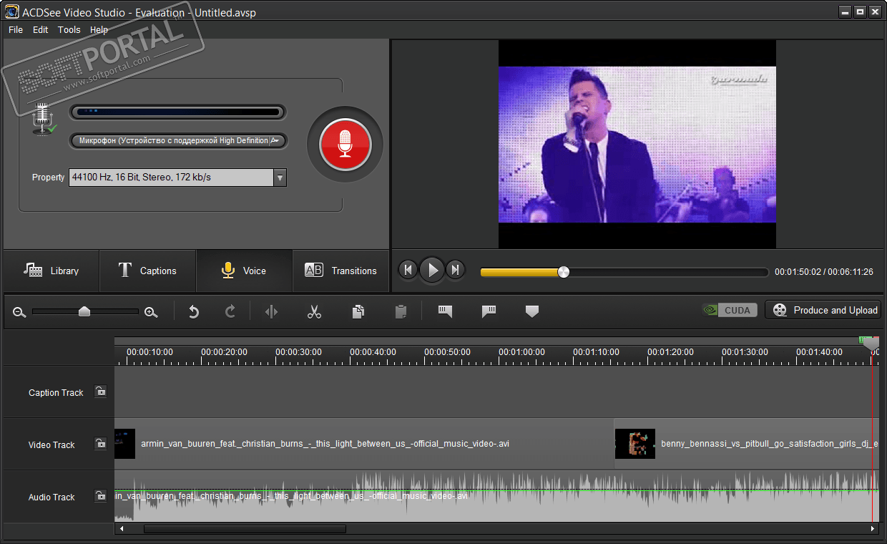Click the timecode 00:01:50:02 readout
Viewport: 887px width, 544px height.
click(798, 272)
